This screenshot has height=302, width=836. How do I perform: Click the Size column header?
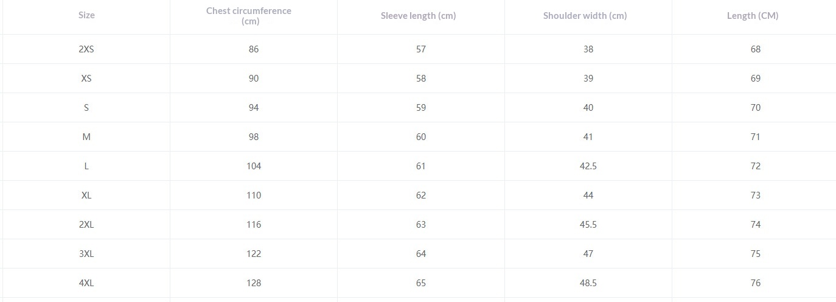pos(86,15)
